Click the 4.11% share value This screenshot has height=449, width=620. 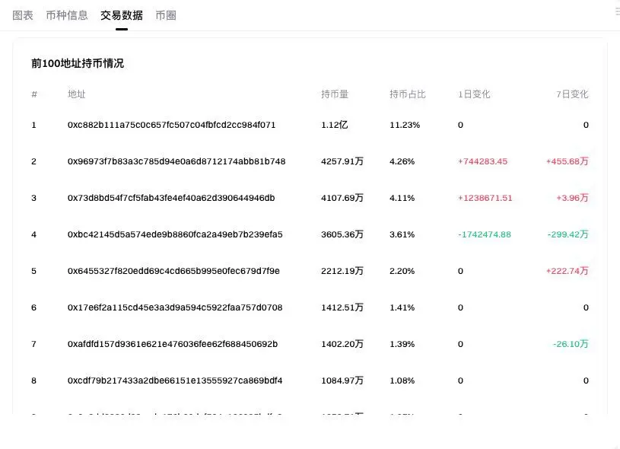[402, 198]
